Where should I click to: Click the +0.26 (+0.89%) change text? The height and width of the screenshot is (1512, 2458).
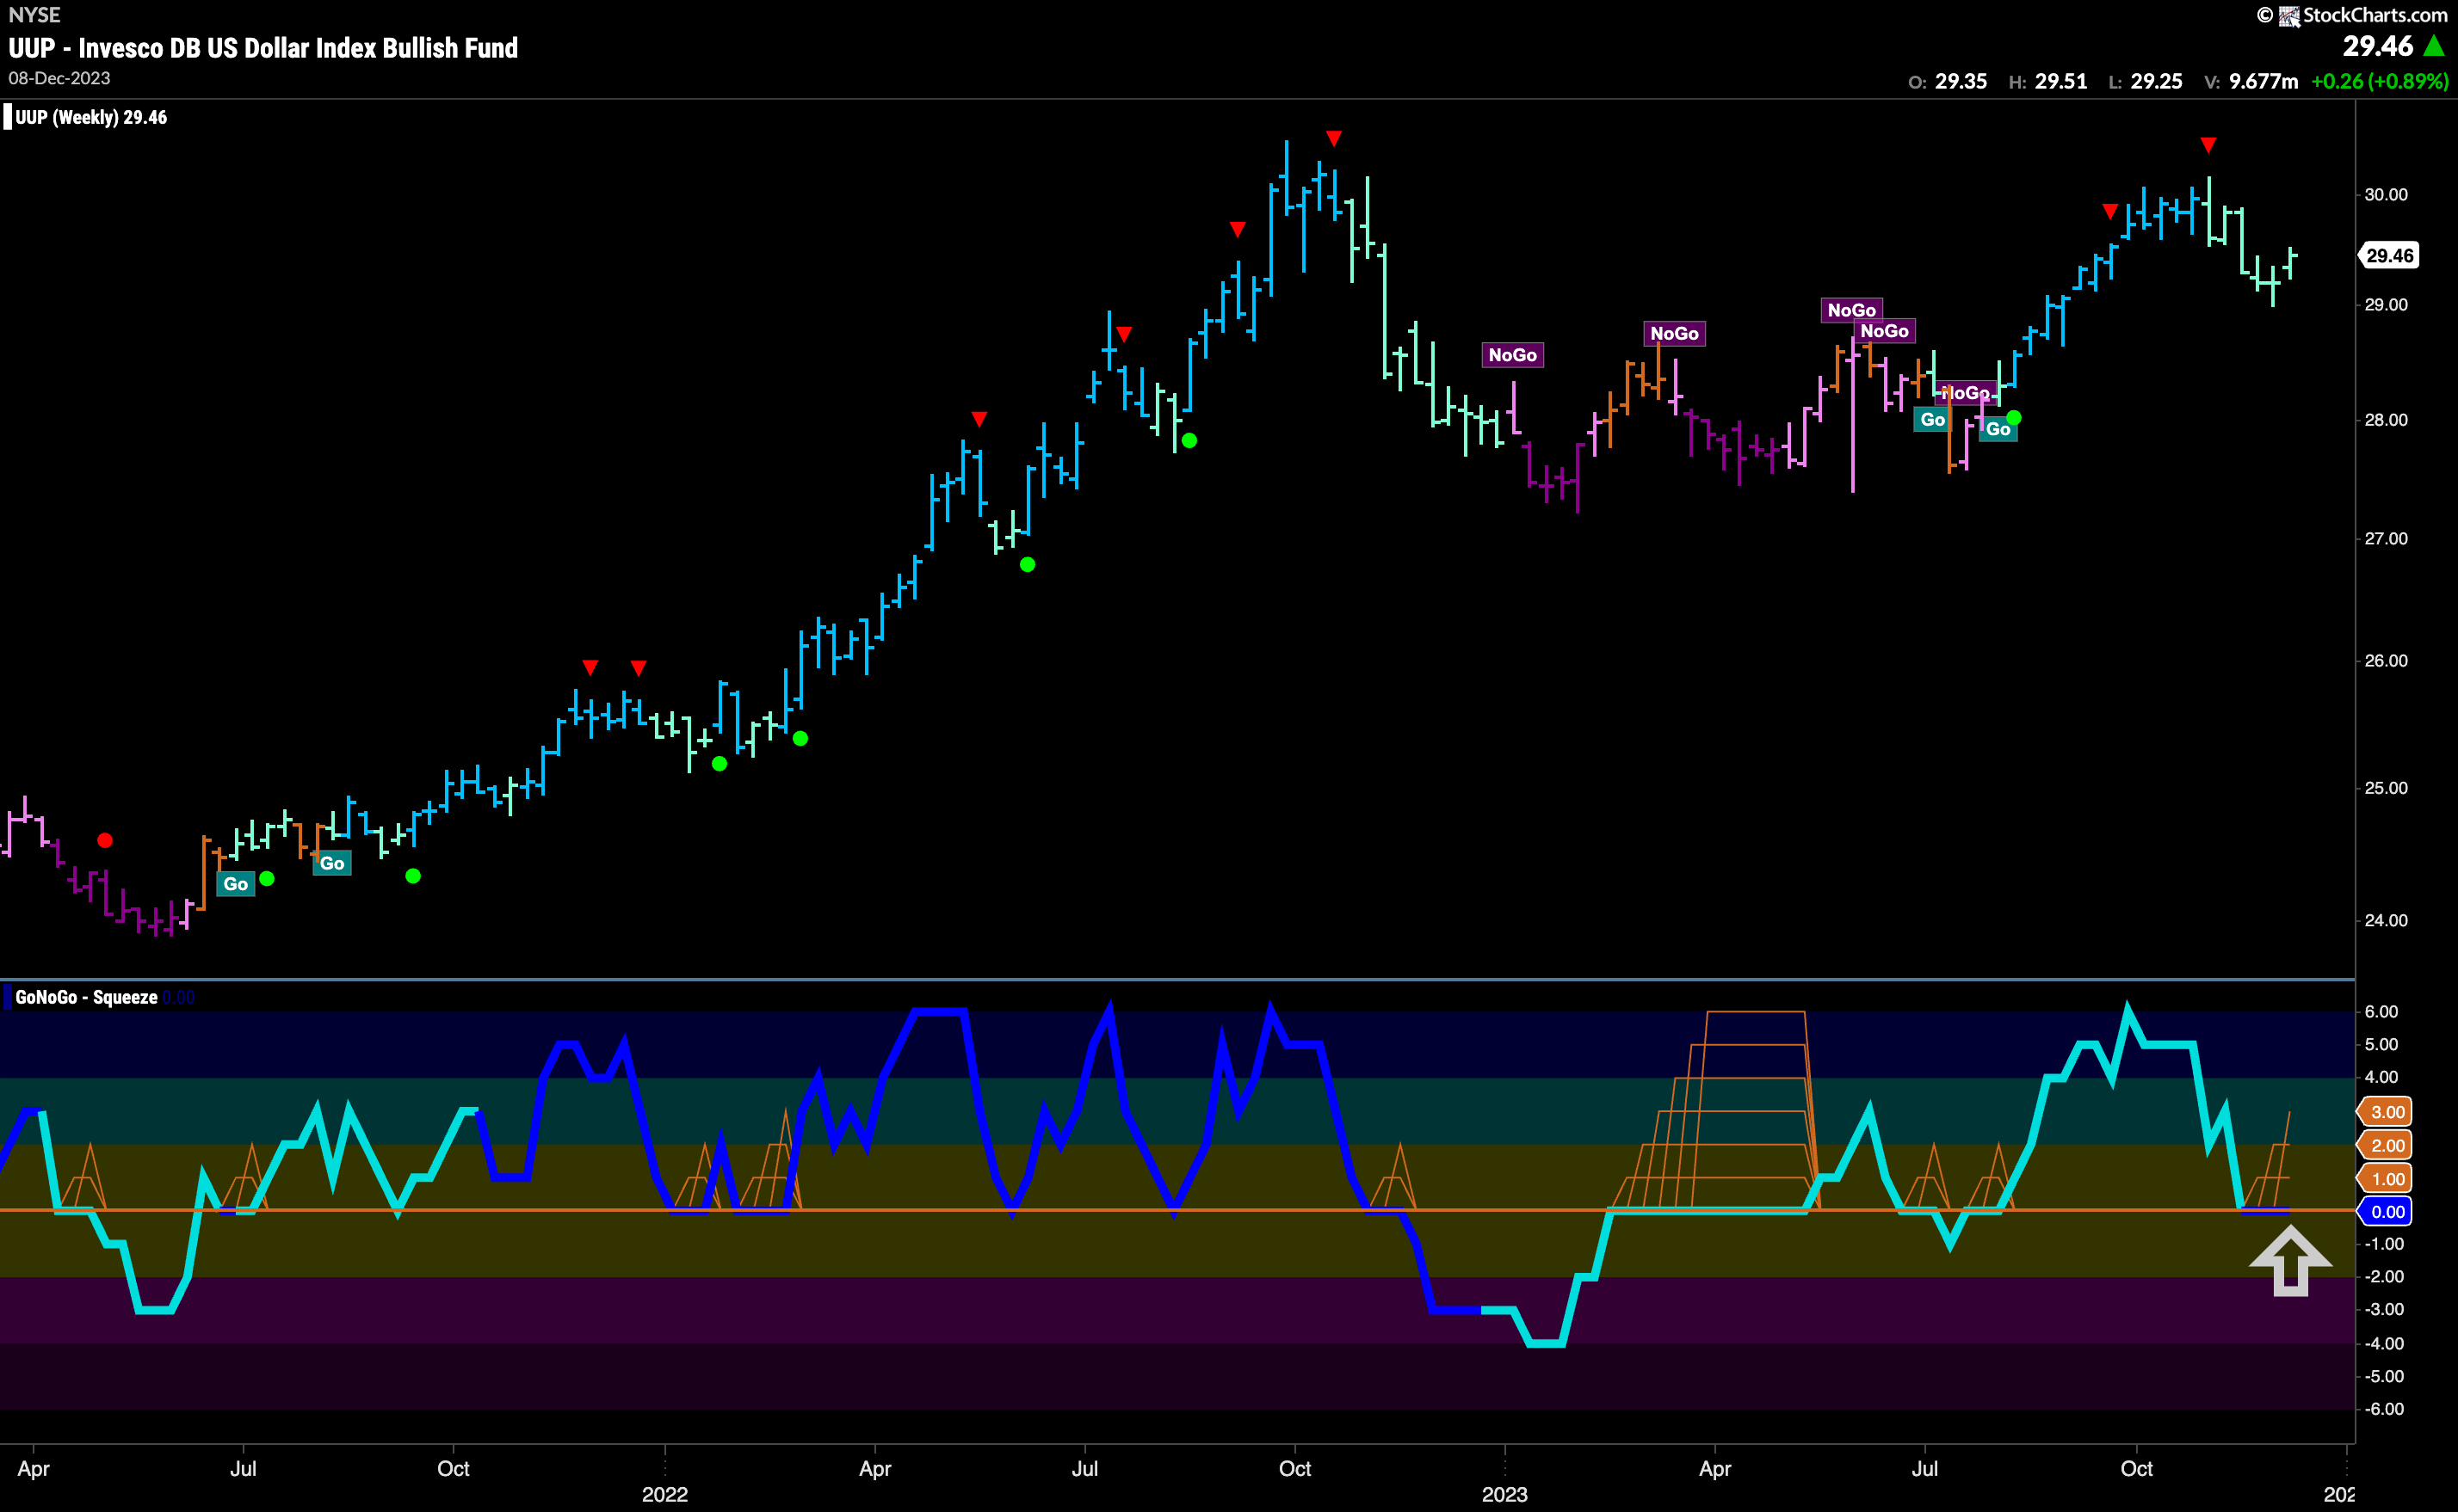[2380, 81]
